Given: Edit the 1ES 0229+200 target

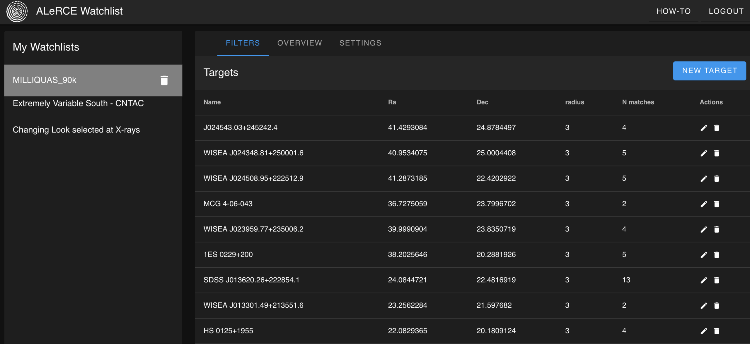Looking at the screenshot, I should pyautogui.click(x=704, y=255).
